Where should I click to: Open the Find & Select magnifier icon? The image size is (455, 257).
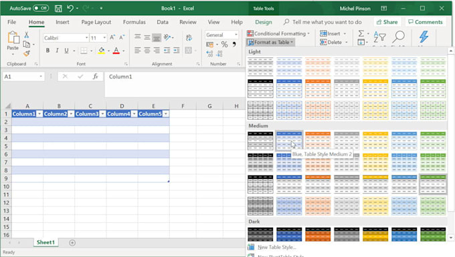(399, 37)
